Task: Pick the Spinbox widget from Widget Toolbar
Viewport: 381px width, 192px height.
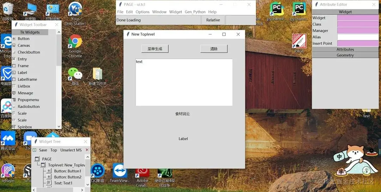Action: 25,127
